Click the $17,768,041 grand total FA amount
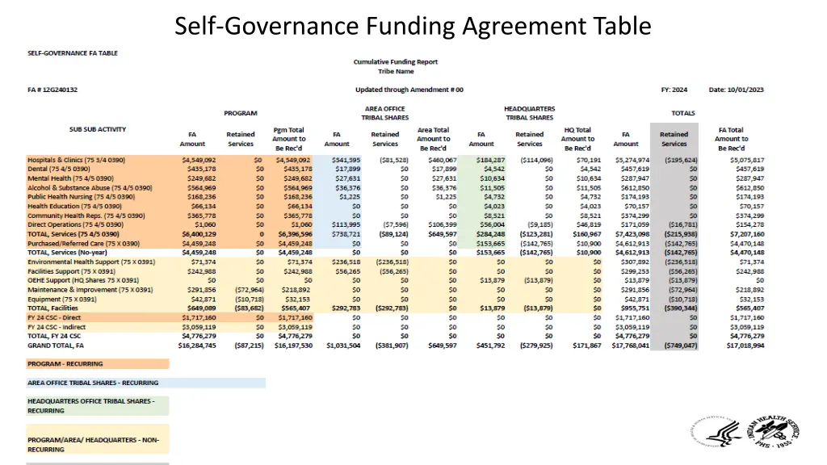827x465 pixels. click(630, 346)
